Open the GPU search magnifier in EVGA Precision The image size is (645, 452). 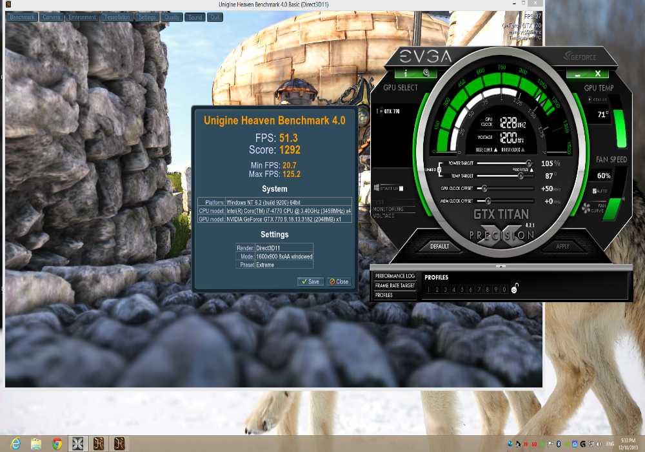426,73
